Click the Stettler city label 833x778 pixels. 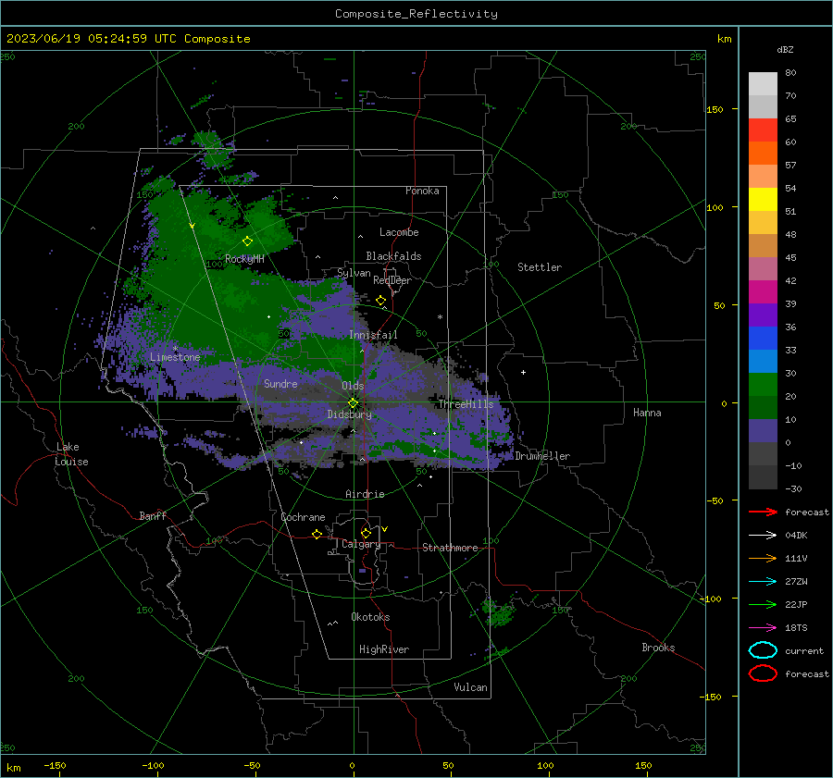coord(540,267)
